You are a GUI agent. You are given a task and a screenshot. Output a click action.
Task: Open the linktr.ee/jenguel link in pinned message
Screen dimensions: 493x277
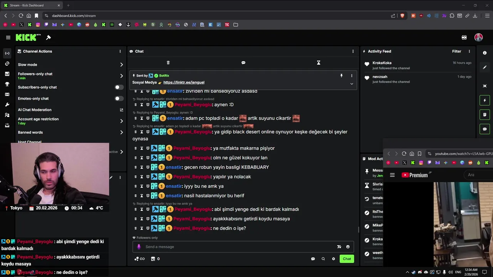pyautogui.click(x=184, y=82)
